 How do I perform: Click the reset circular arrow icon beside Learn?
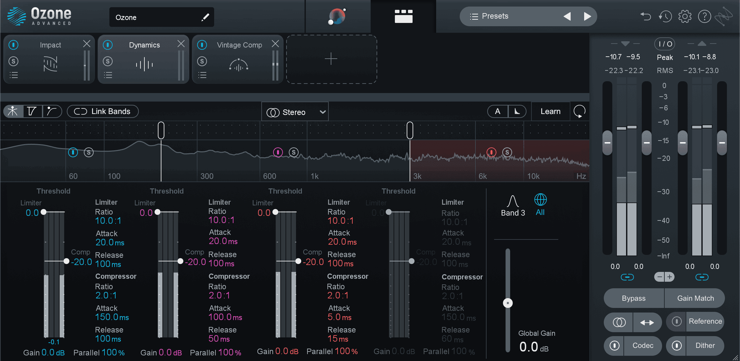click(580, 111)
